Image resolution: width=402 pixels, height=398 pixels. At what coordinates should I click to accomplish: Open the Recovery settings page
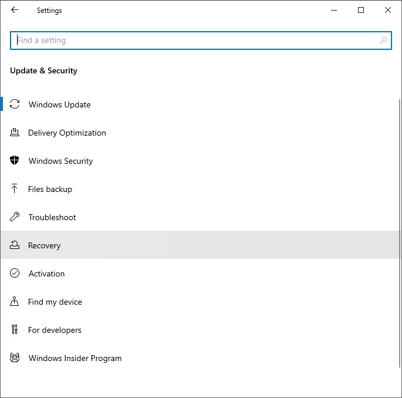pyautogui.click(x=200, y=245)
